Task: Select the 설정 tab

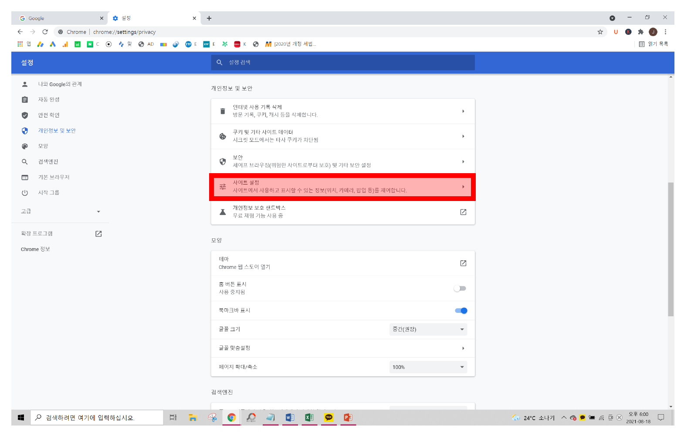Action: (154, 18)
